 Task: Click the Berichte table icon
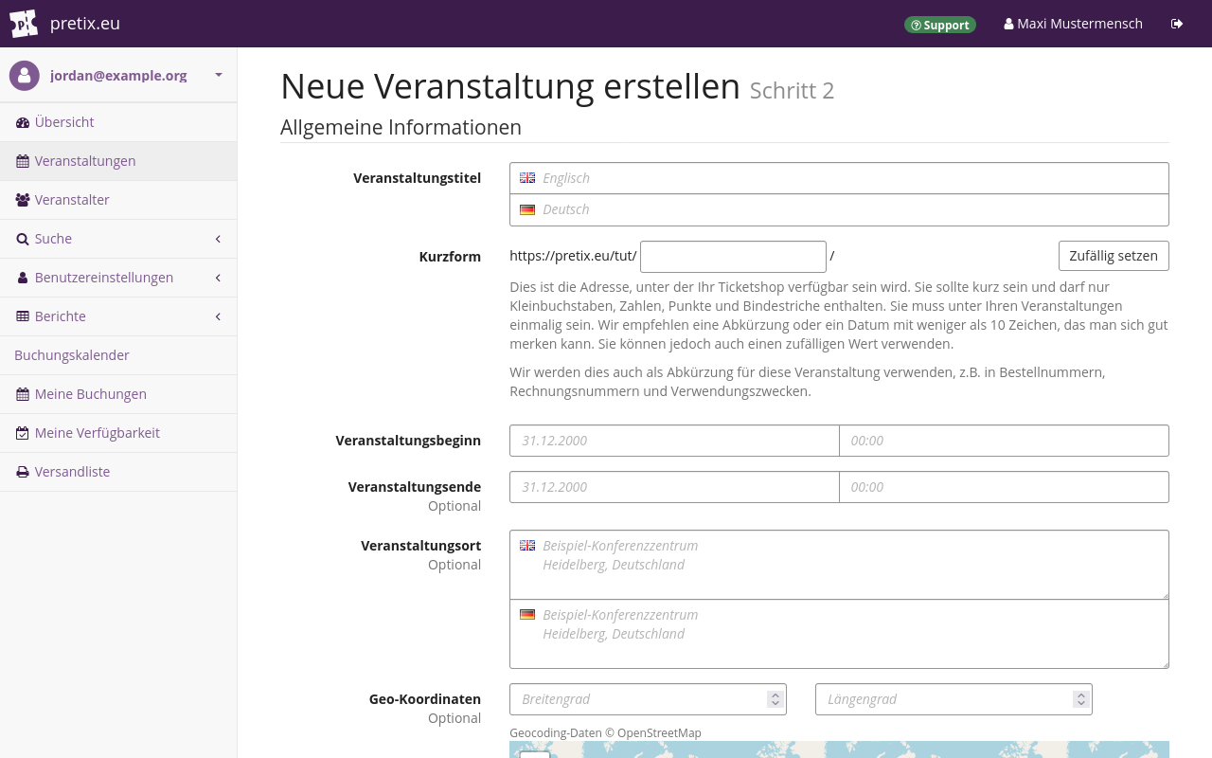pos(23,316)
